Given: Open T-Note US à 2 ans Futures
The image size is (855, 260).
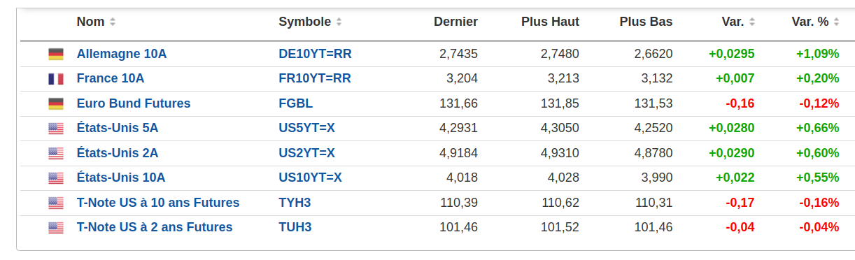Looking at the screenshot, I should (x=155, y=227).
